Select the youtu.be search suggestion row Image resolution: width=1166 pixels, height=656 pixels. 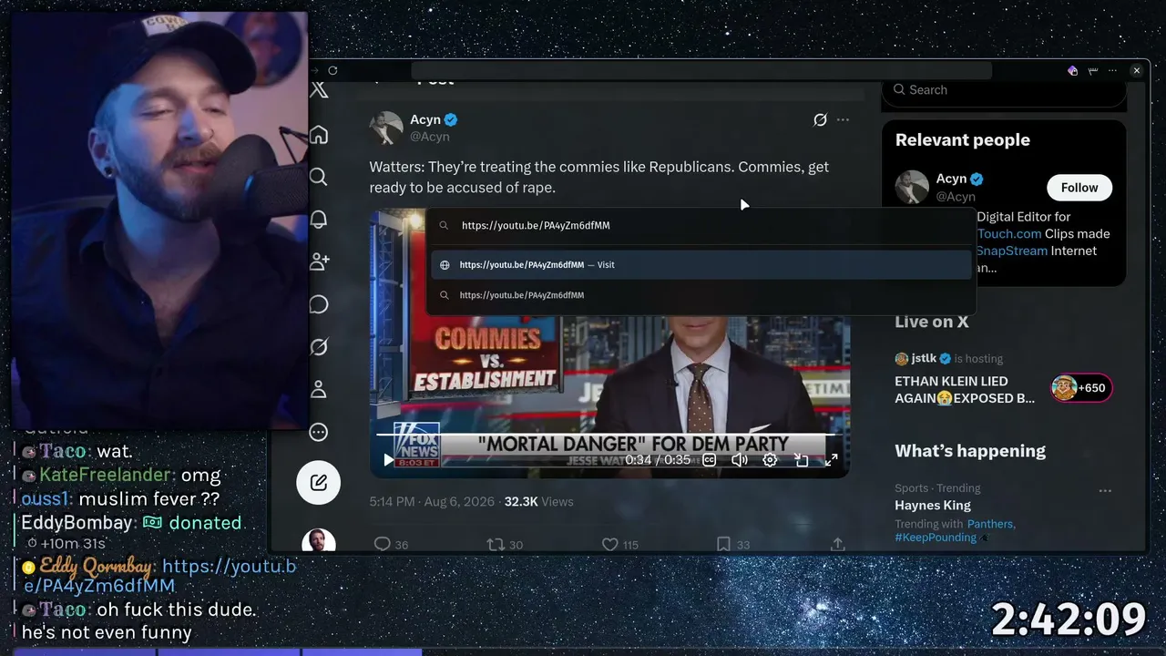pos(701,295)
